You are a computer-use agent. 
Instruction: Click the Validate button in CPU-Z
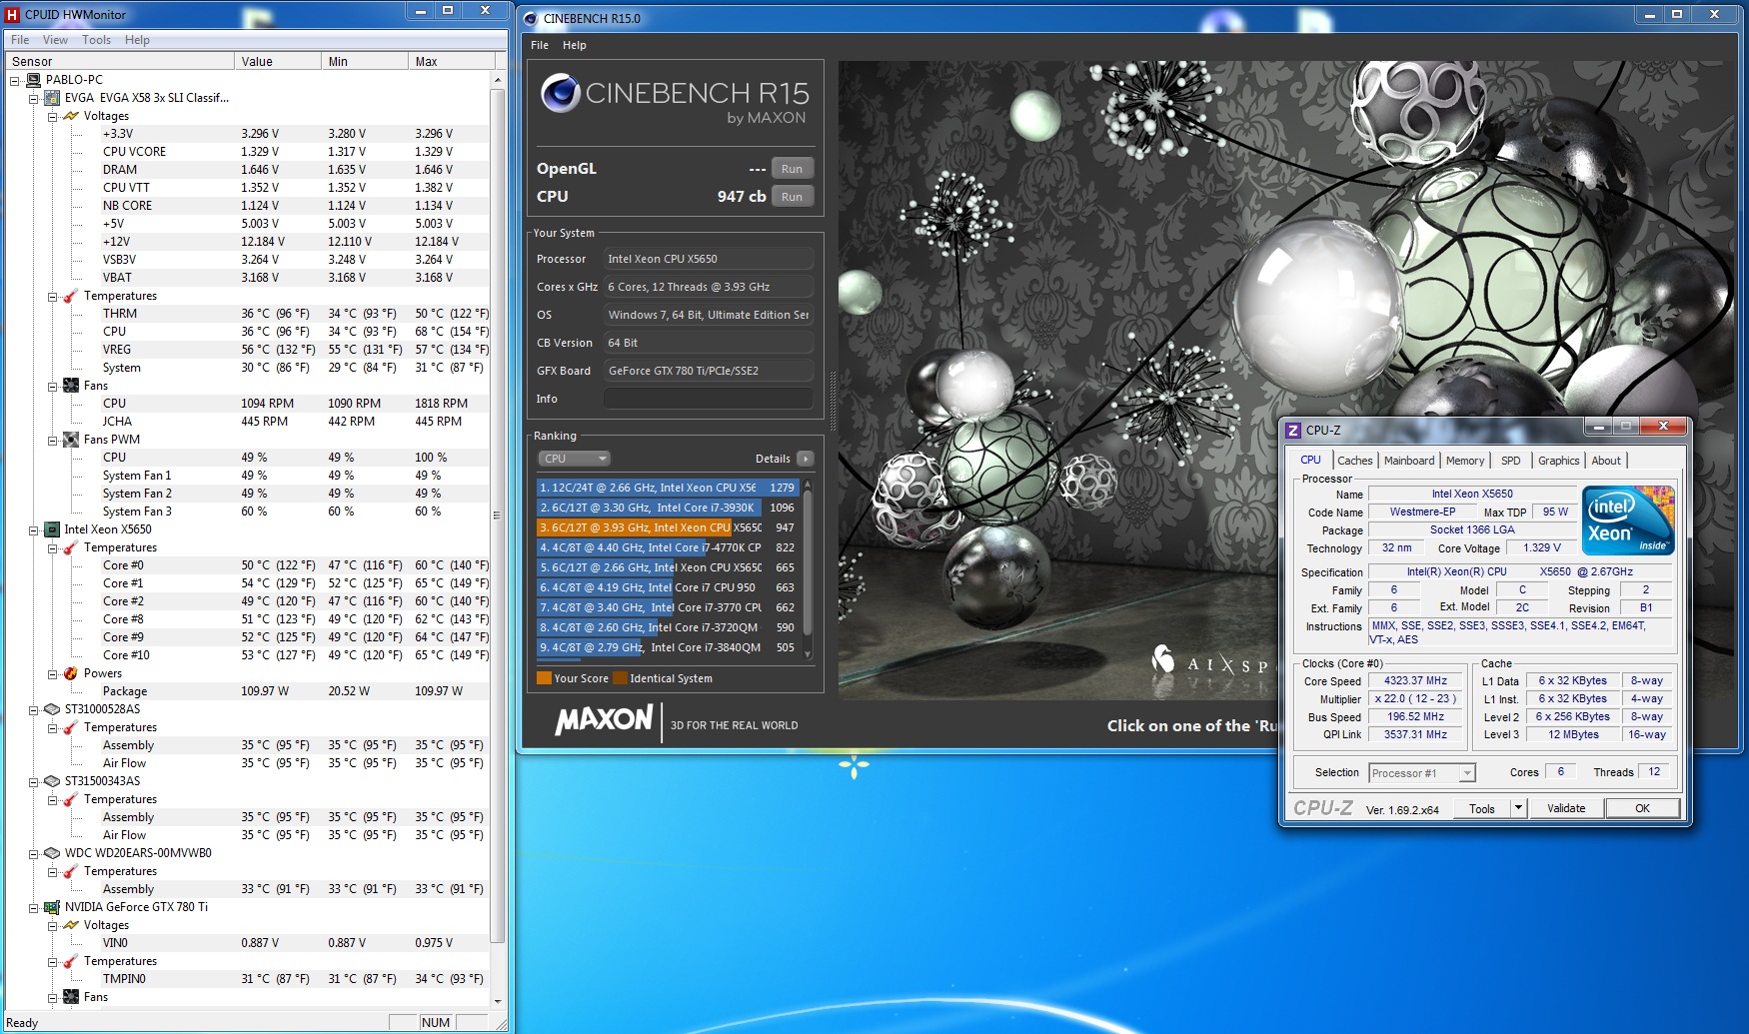[x=1565, y=808]
